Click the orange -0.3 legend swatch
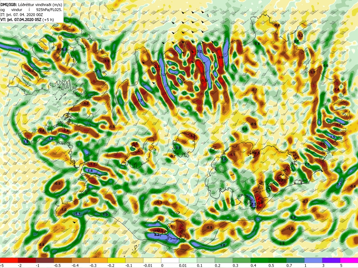Image resolution: width=358 pixels, height=268 pixels. pos(98,260)
